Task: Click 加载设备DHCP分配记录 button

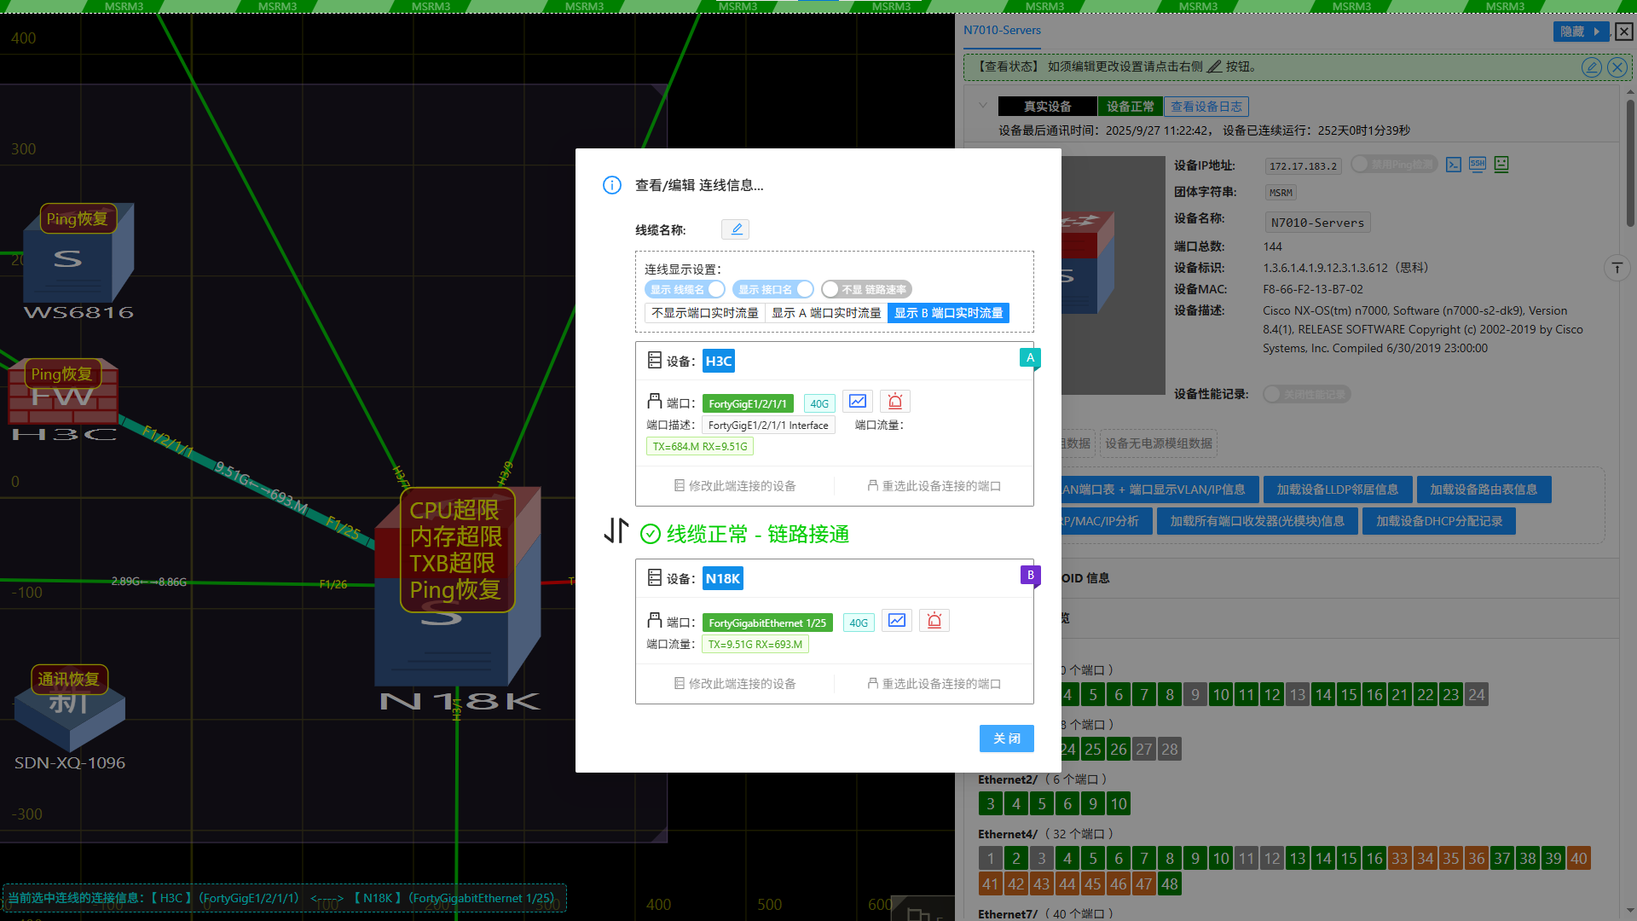Action: 1438,521
